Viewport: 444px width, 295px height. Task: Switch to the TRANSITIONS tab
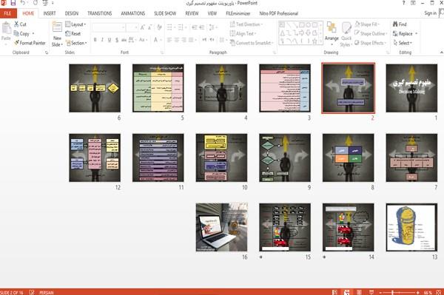(x=100, y=13)
